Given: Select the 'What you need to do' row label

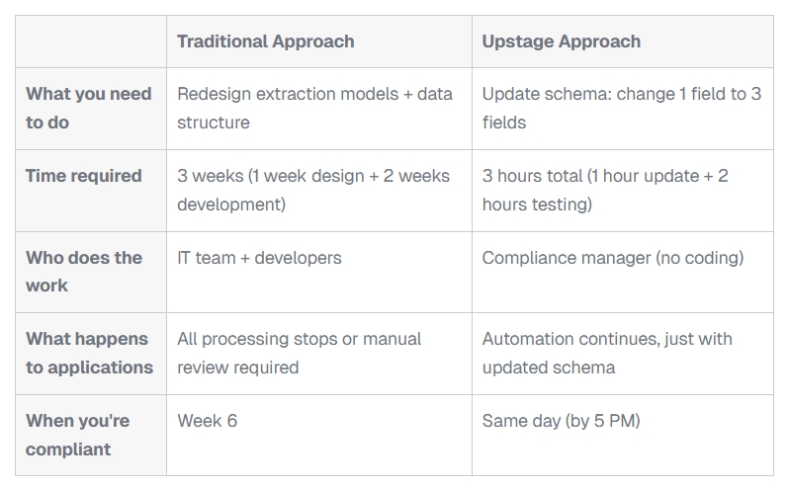Looking at the screenshot, I should (x=89, y=109).
